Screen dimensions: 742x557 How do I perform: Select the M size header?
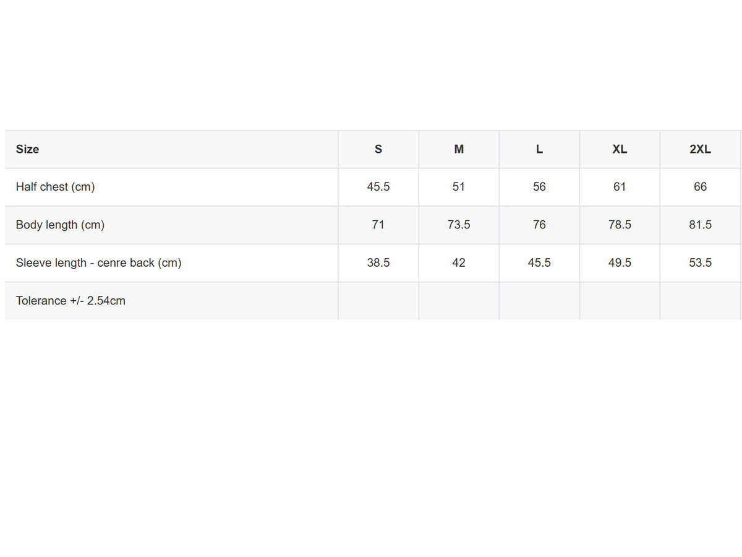[x=459, y=149]
